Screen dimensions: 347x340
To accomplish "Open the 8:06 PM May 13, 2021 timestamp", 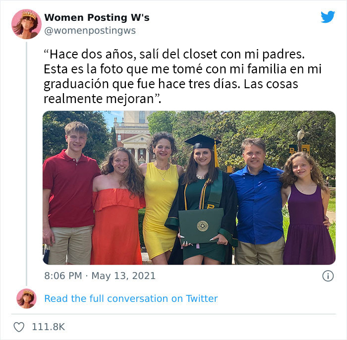I will 100,276.
